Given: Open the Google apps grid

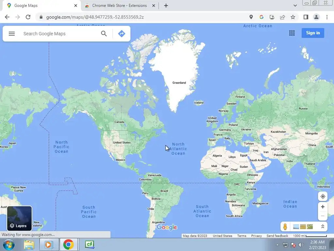Looking at the screenshot, I should [292, 33].
